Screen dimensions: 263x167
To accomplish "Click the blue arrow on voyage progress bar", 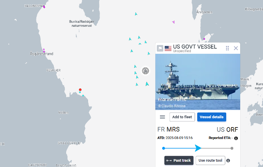I will coord(198,148).
